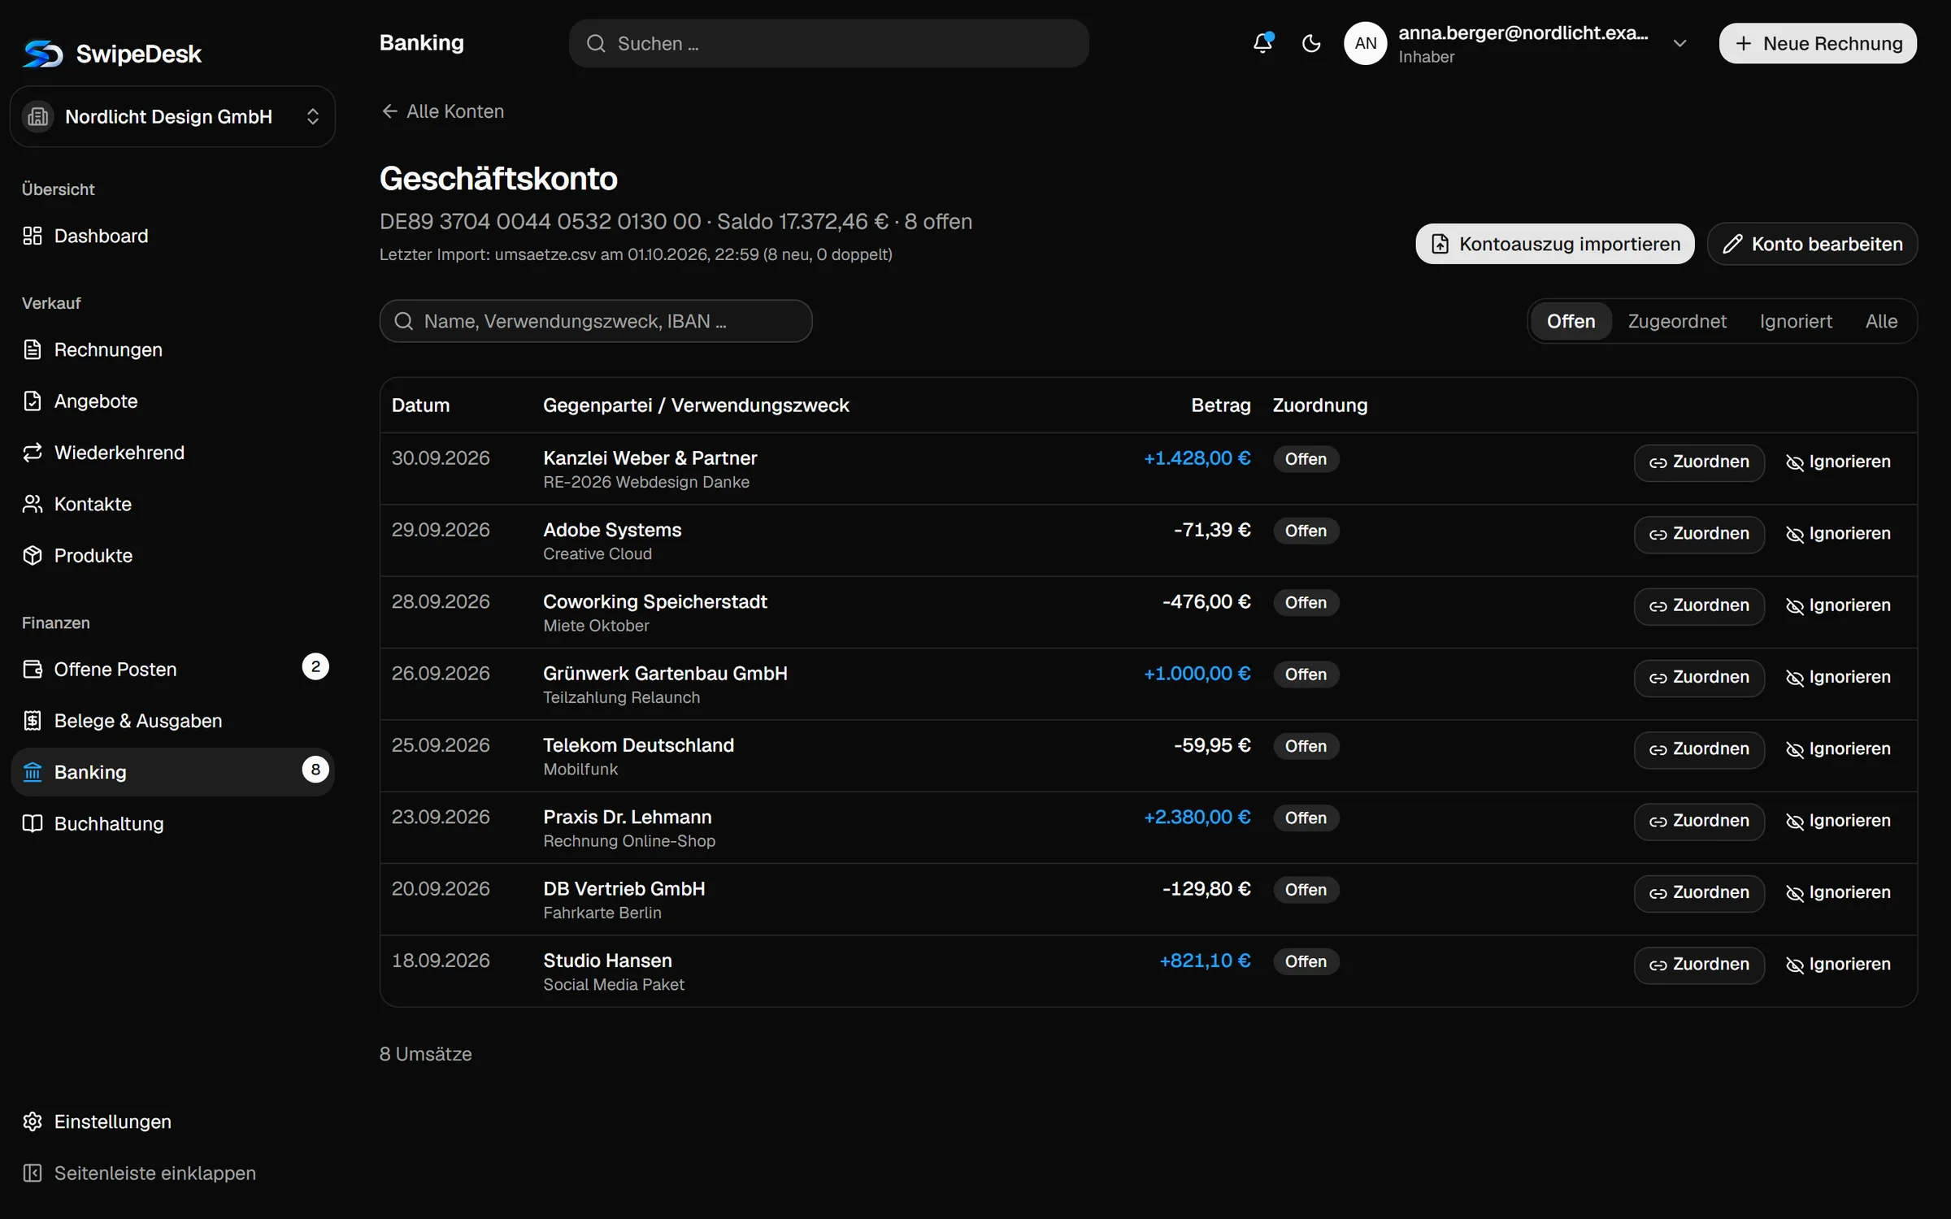1951x1219 pixels.
Task: Click the Buchhaltung book icon
Action: 33,823
